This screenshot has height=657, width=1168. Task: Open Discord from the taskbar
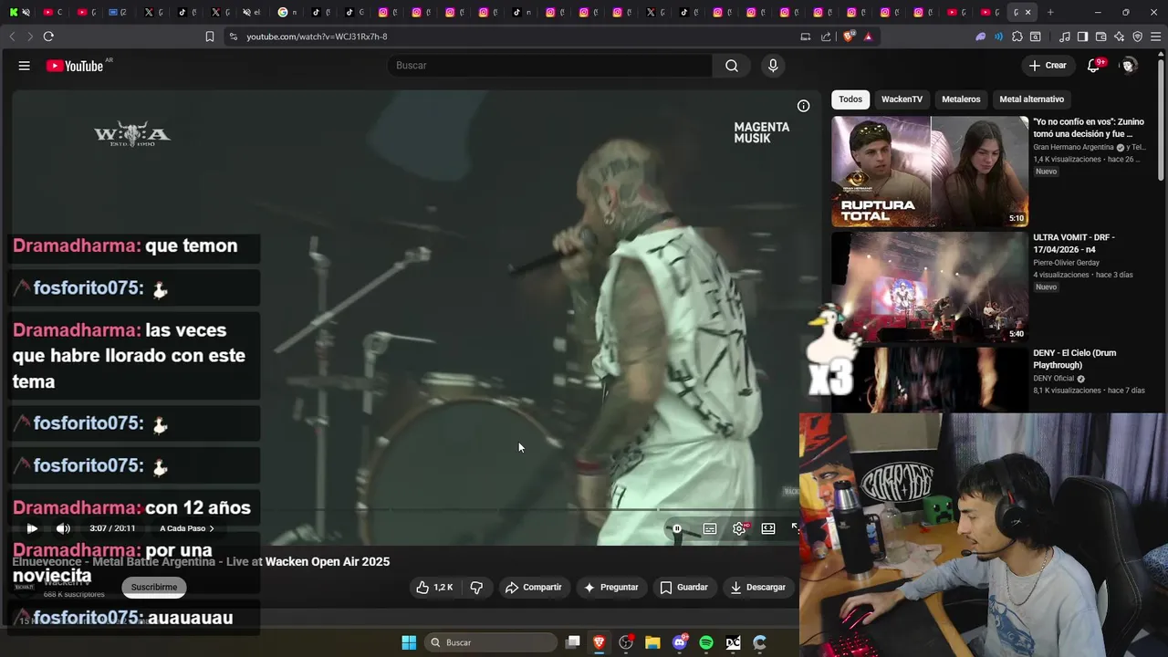pyautogui.click(x=680, y=642)
